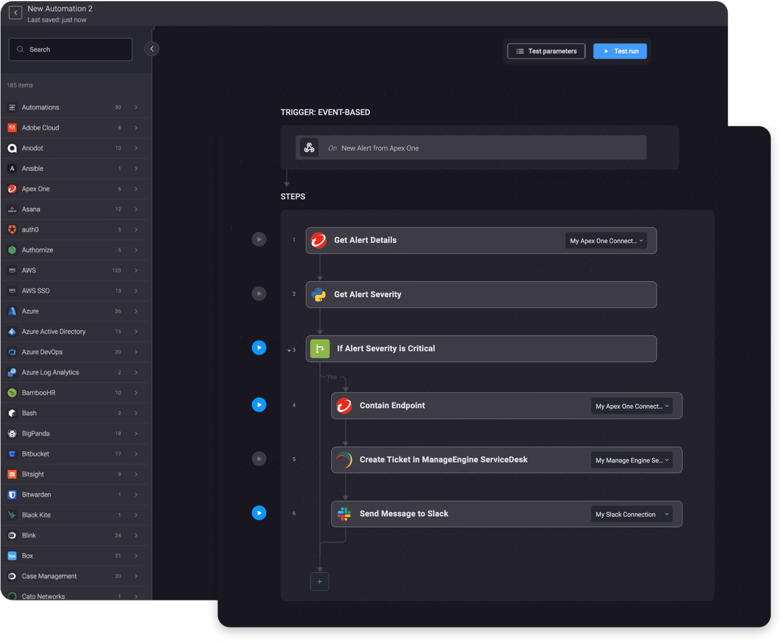Expand the Azure DevOps category chevron

[x=136, y=352]
